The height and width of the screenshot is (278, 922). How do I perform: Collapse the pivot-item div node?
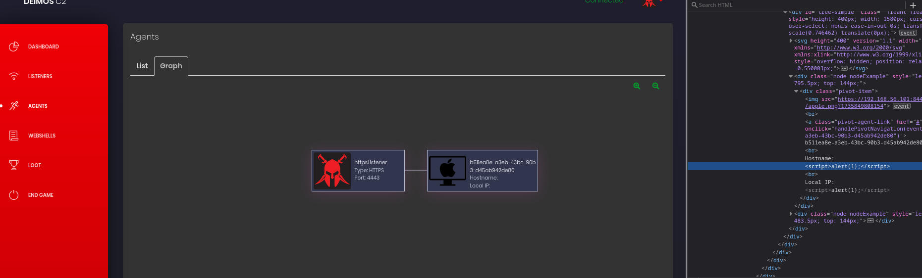point(796,92)
